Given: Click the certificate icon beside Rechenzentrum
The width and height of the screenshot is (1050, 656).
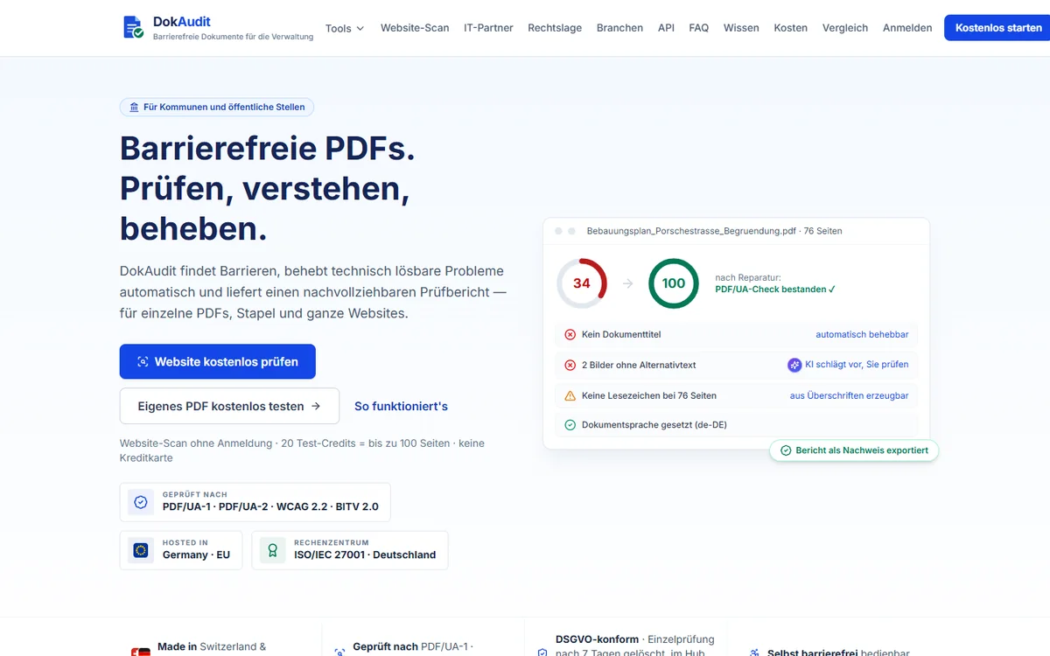Looking at the screenshot, I should (273, 550).
